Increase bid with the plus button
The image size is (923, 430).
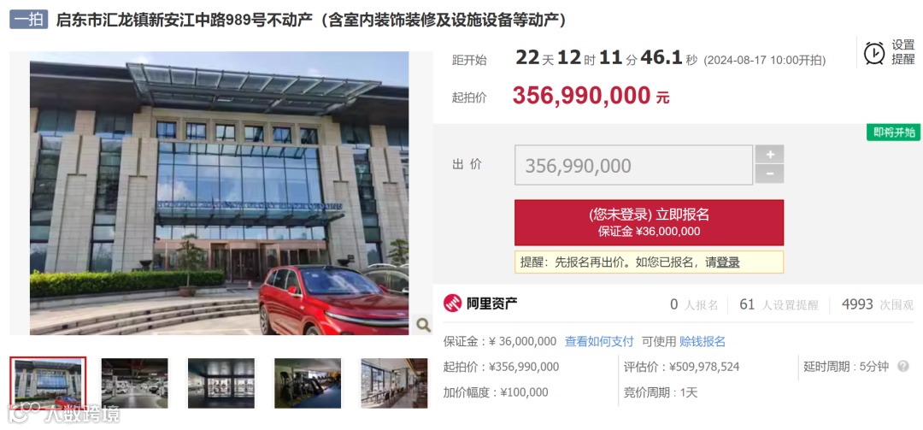769,155
